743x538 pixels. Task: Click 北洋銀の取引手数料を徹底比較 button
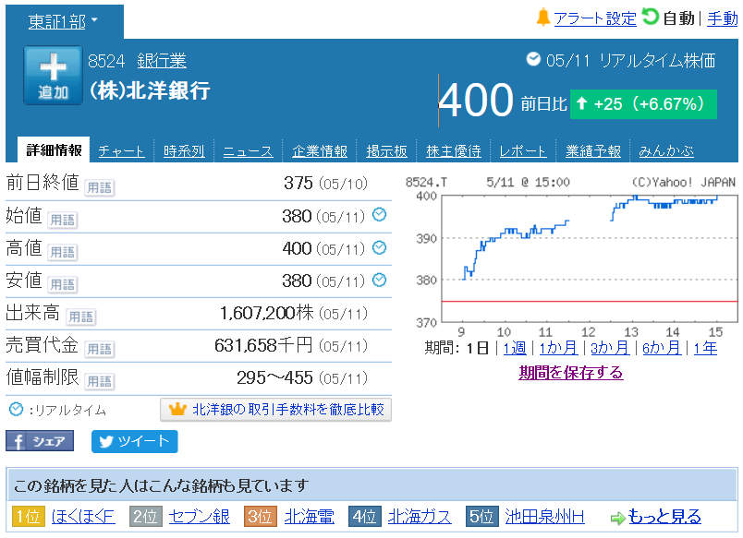click(275, 410)
